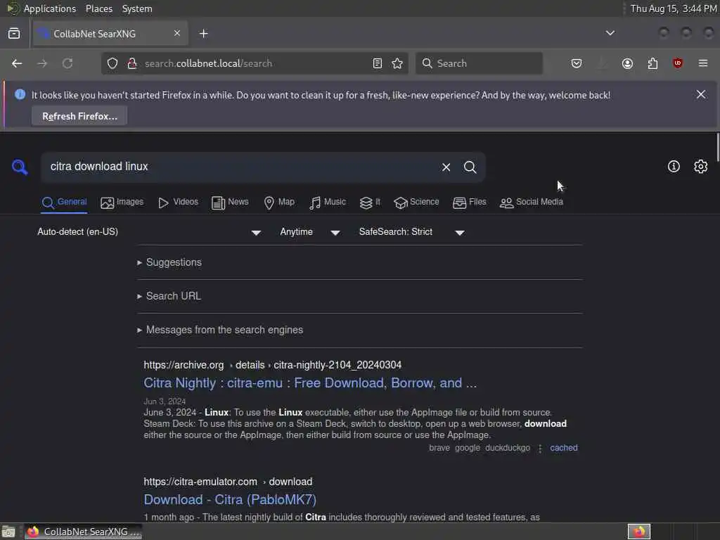720x540 pixels.
Task: Open the tracking protection shield icon
Action: click(112, 63)
